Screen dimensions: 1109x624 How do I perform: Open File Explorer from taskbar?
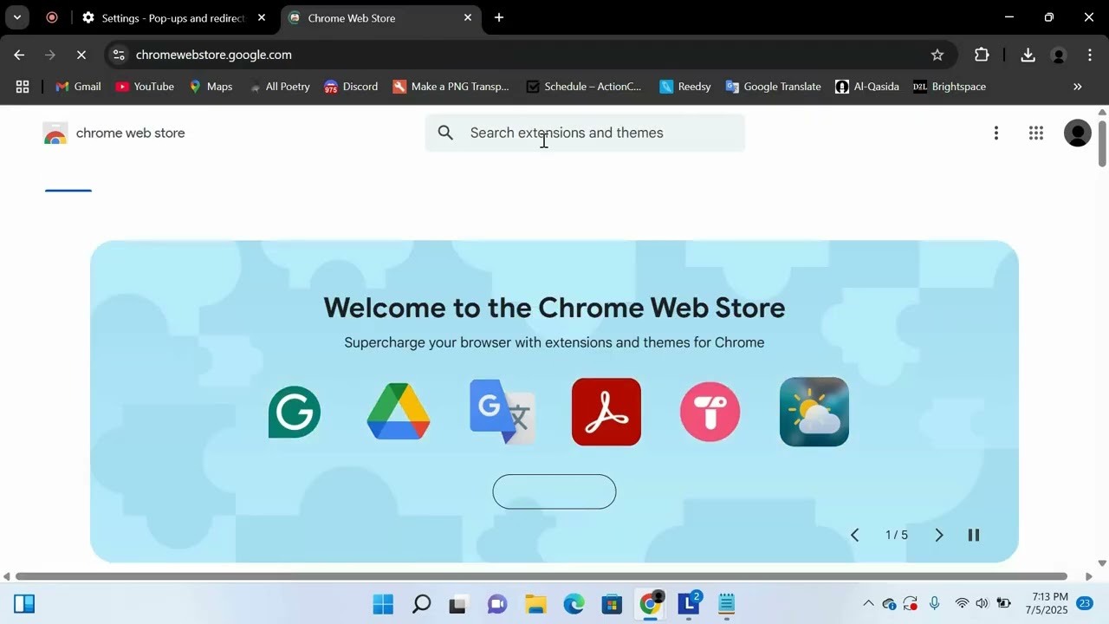tap(535, 604)
